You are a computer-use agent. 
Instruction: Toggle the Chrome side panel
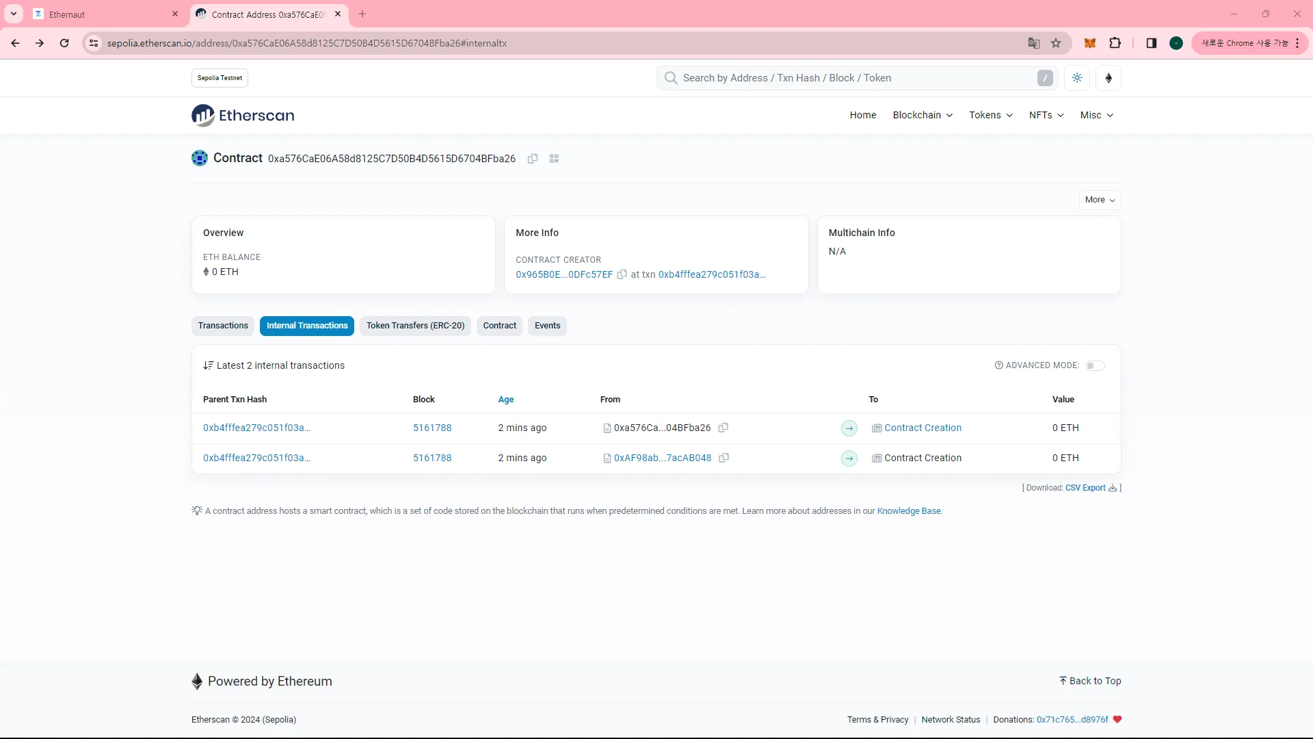click(x=1152, y=43)
